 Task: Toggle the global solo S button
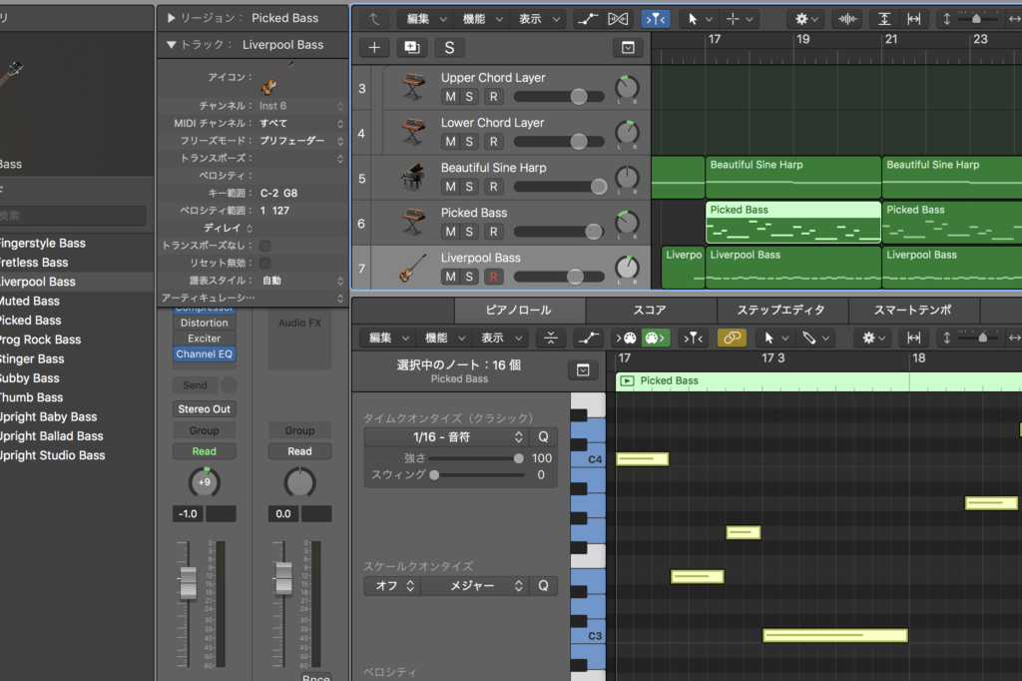coord(449,48)
